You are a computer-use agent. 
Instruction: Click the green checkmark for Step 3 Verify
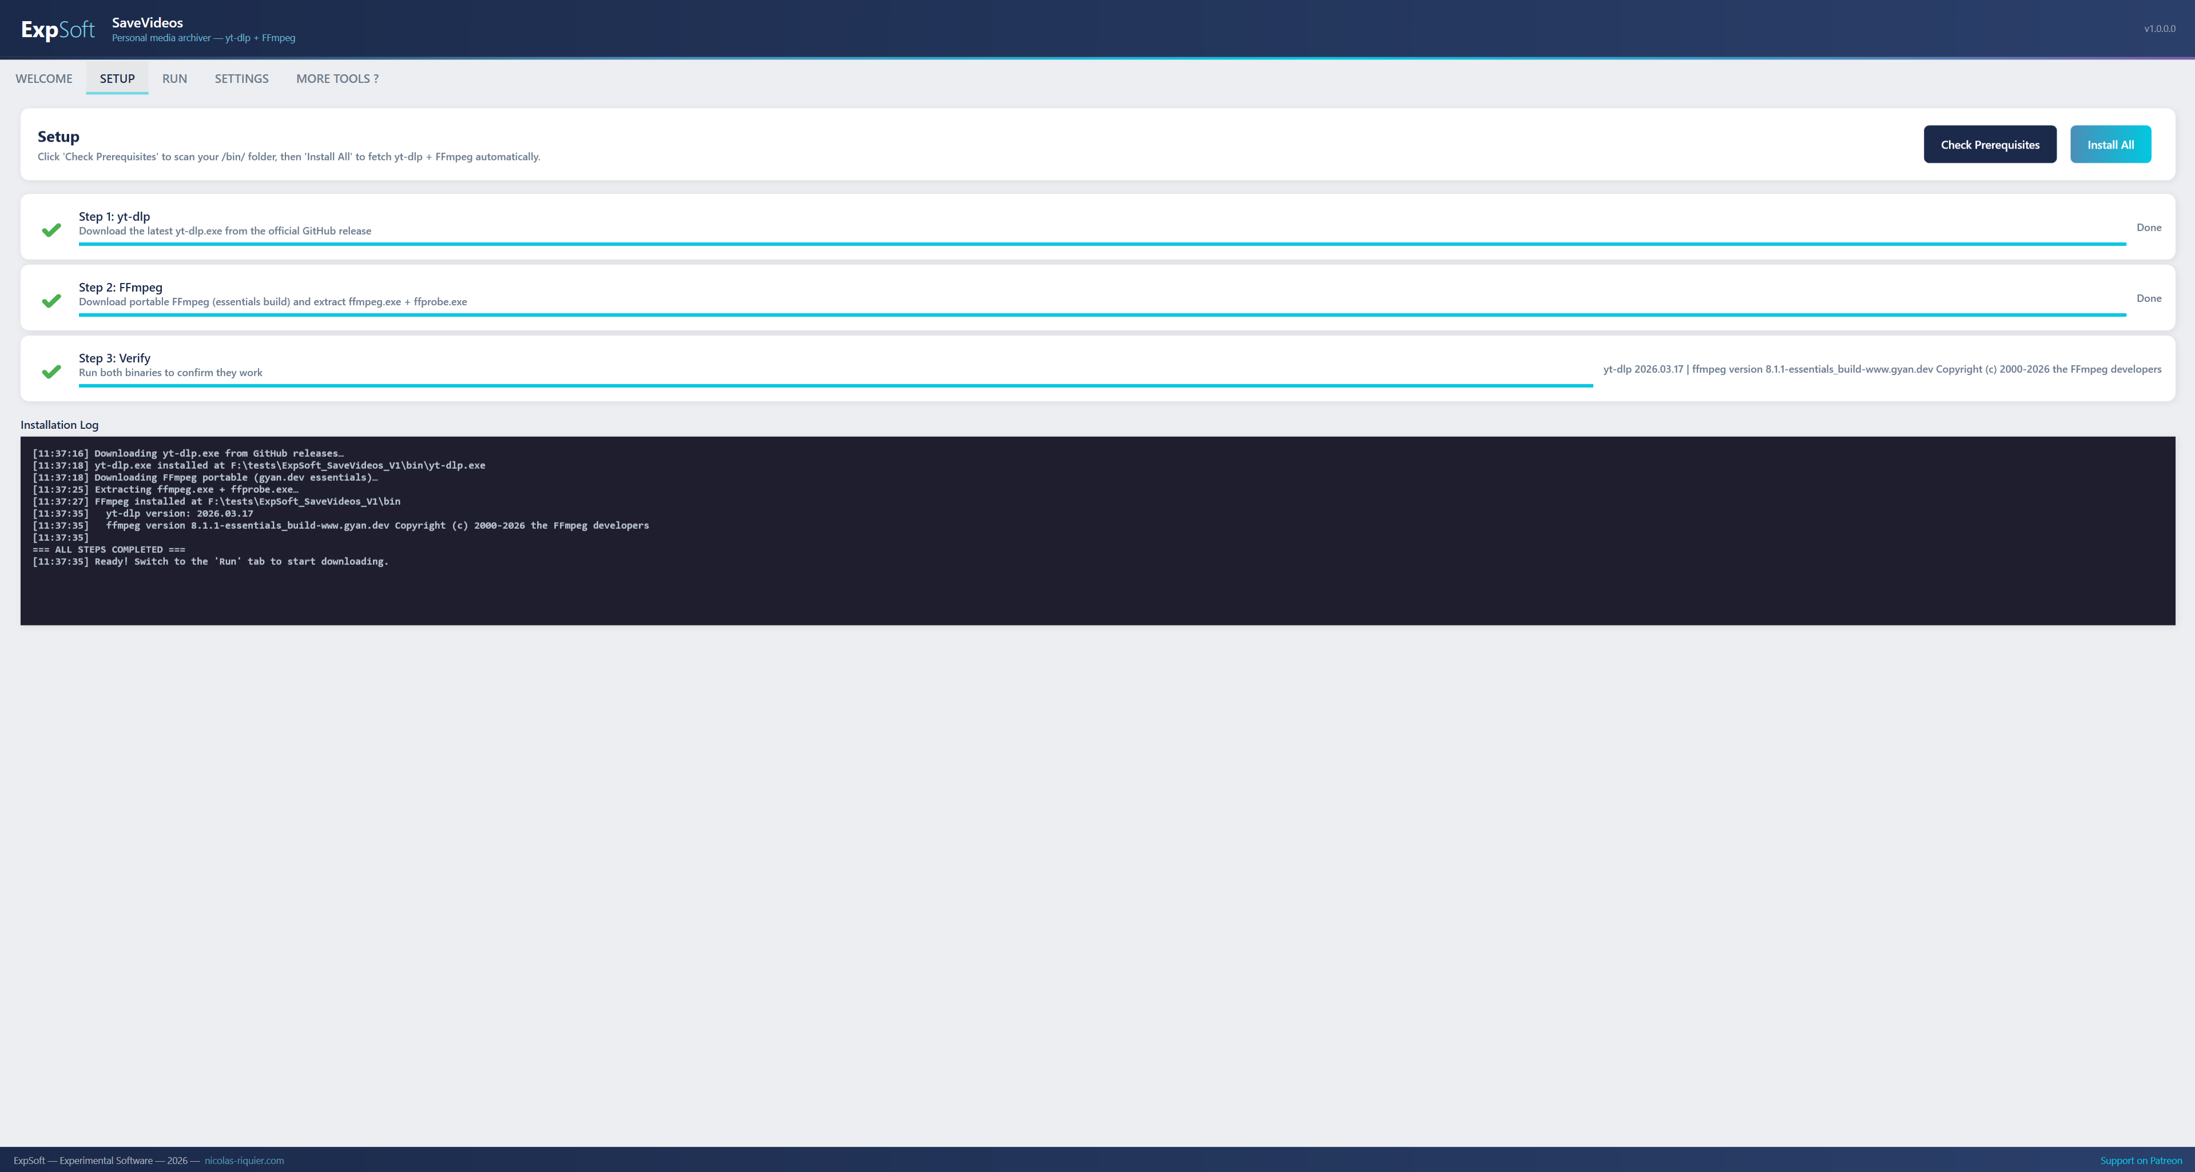[x=51, y=370]
